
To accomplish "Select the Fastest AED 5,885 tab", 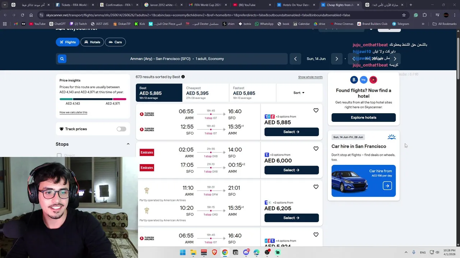I will [x=252, y=93].
